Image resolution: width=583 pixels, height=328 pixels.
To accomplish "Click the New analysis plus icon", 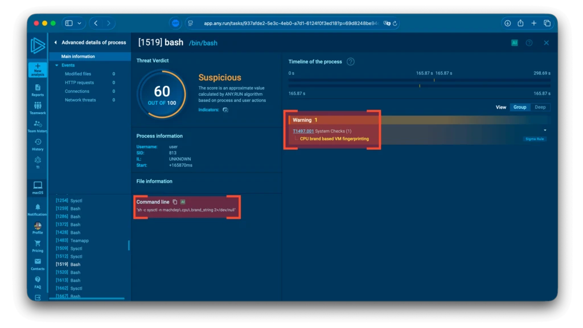I will 38,67.
